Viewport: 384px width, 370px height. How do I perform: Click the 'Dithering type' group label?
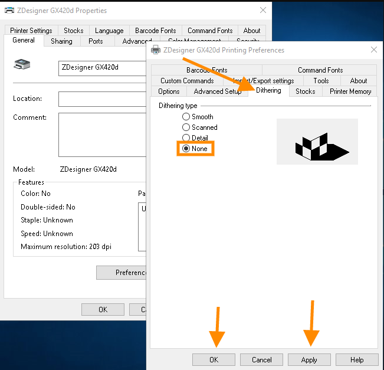178,106
